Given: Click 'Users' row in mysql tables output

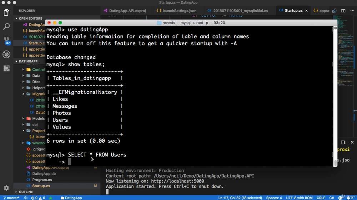Looking at the screenshot, I should 60,120.
